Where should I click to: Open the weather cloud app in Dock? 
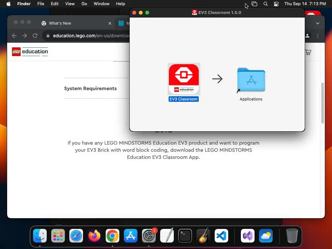[x=266, y=236]
